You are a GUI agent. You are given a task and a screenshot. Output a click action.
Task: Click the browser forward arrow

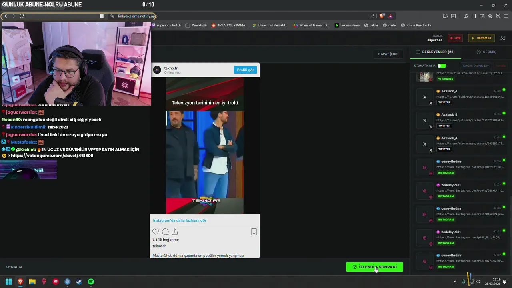click(x=14, y=16)
